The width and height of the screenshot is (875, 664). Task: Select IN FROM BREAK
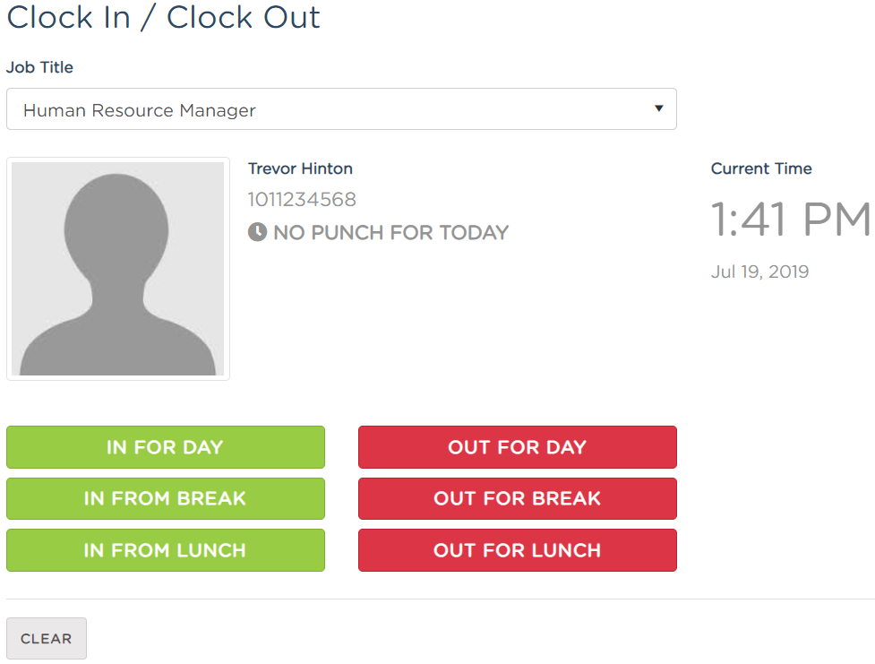166,499
